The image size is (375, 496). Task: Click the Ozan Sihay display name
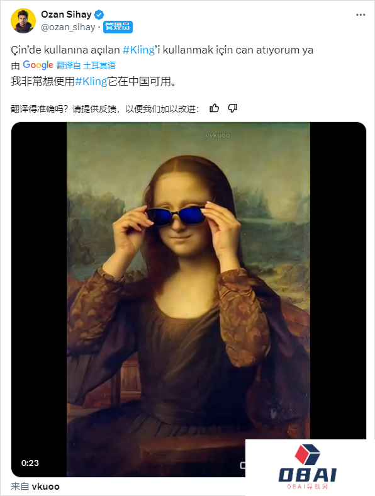tap(66, 14)
